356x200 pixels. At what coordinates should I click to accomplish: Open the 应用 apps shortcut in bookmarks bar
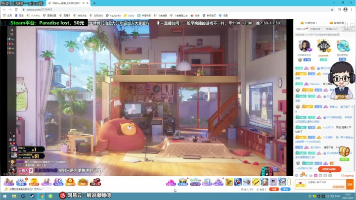click(x=7, y=15)
